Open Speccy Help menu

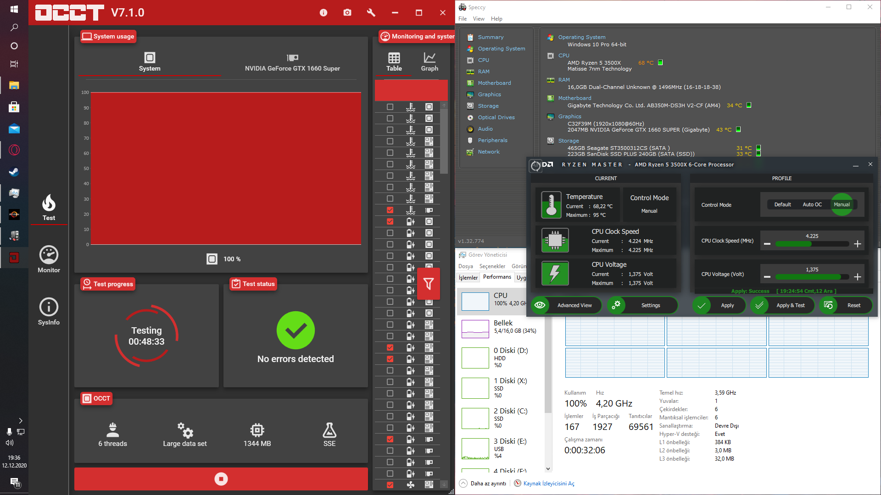pos(496,19)
